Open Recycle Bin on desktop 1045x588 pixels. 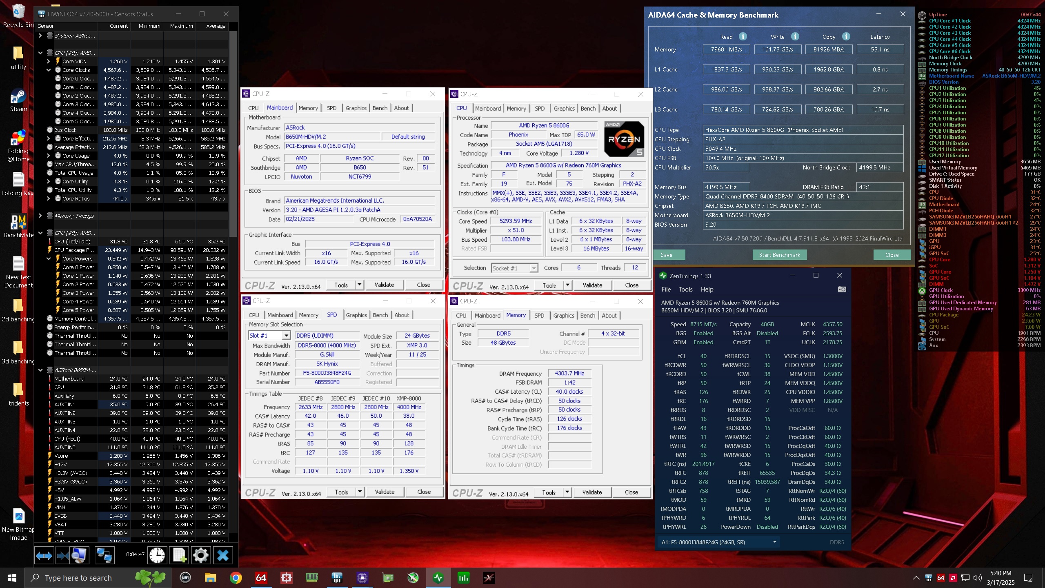pos(18,16)
